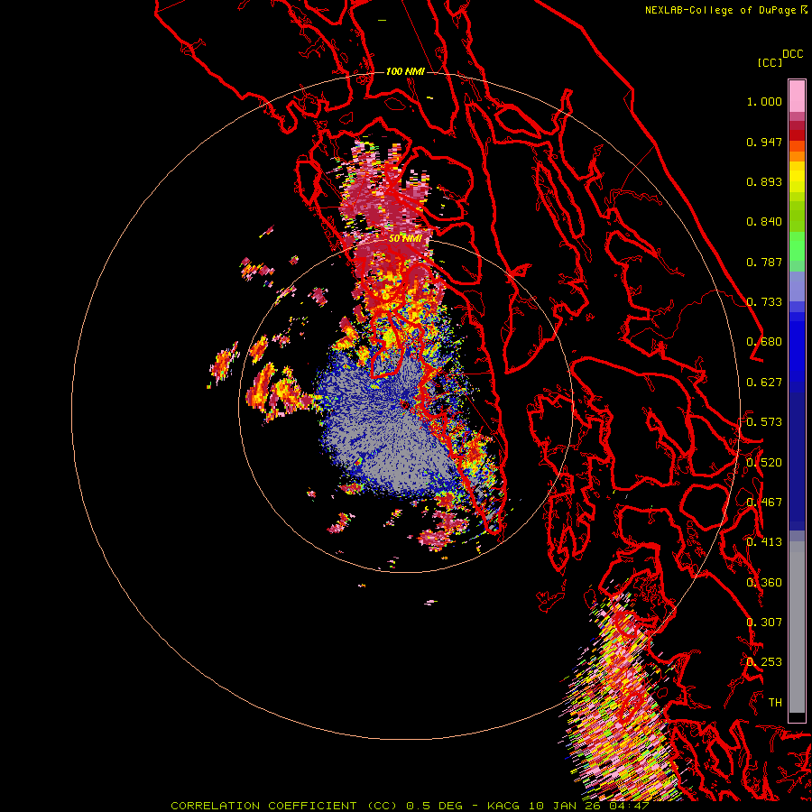Image resolution: width=812 pixels, height=812 pixels.
Task: Select the 0.627 legend value
Action: pyautogui.click(x=764, y=383)
